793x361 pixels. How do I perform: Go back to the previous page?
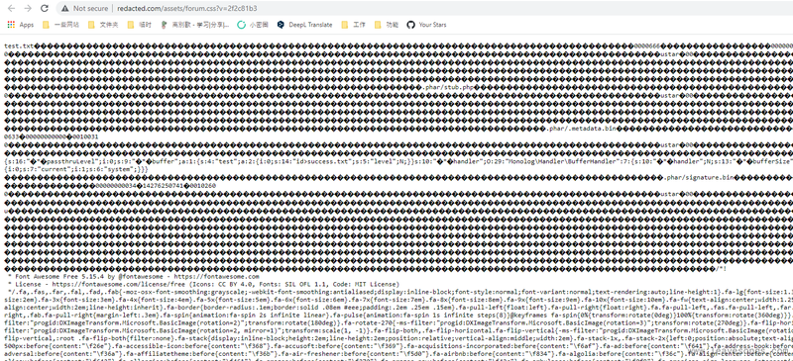(12, 9)
